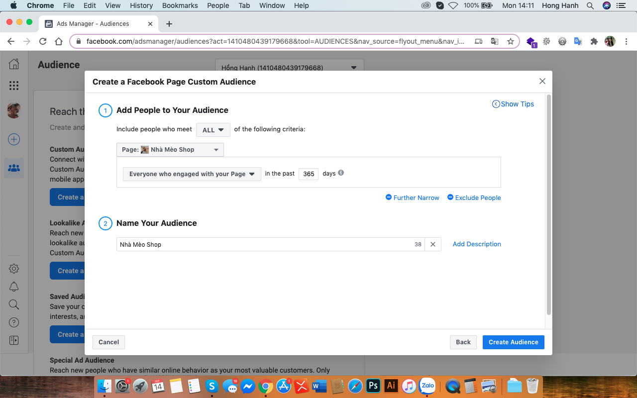Open Illustrator from the dock
The height and width of the screenshot is (398, 637).
click(391, 386)
